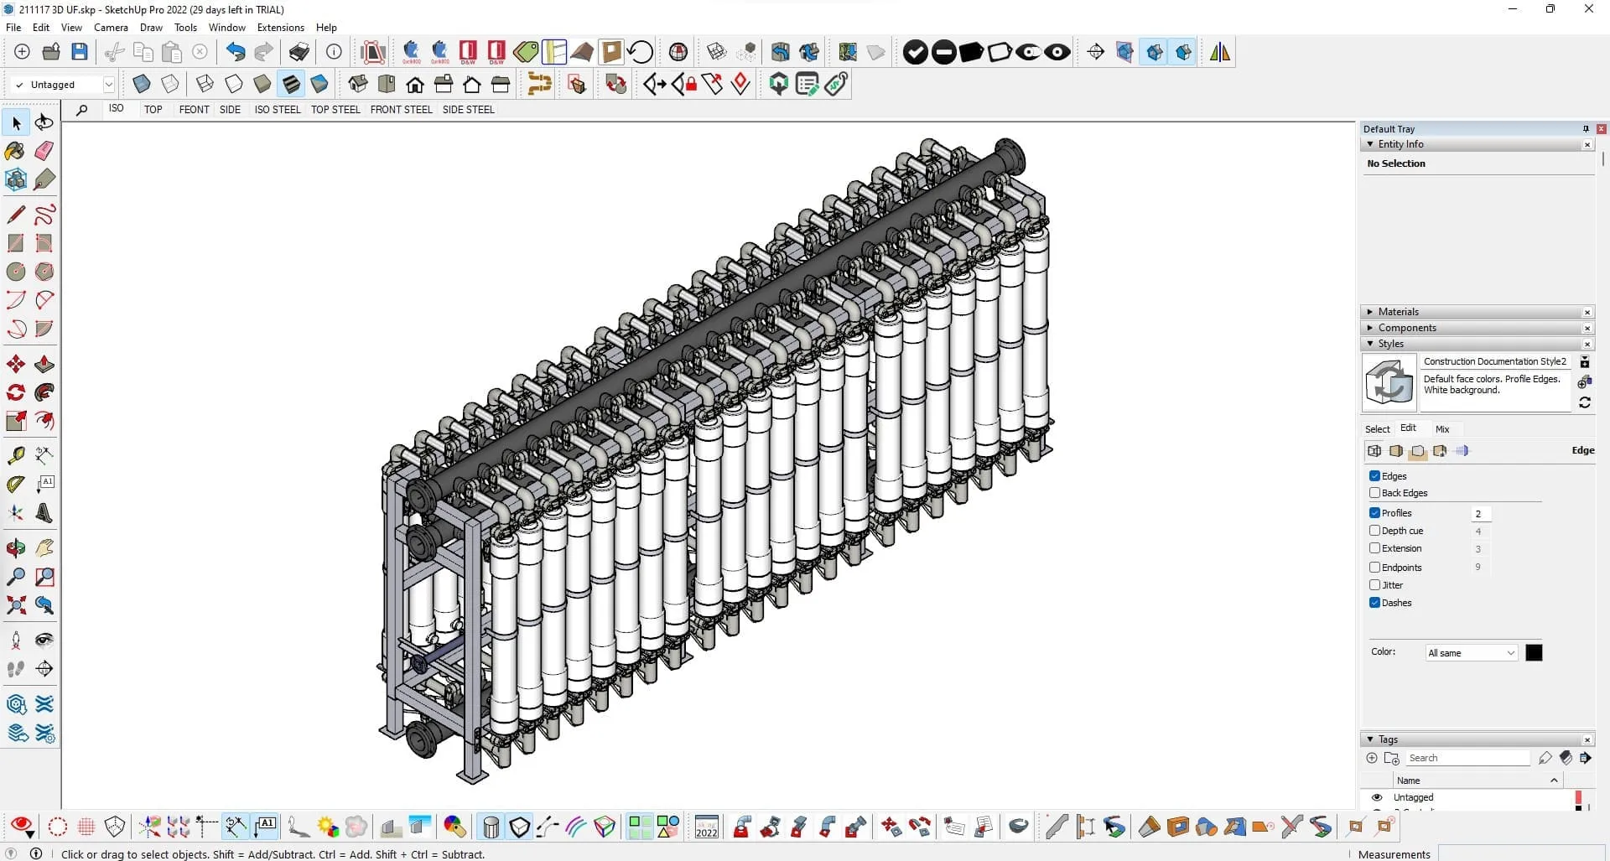Open the Camera menu
This screenshot has width=1610, height=861.
tap(111, 28)
